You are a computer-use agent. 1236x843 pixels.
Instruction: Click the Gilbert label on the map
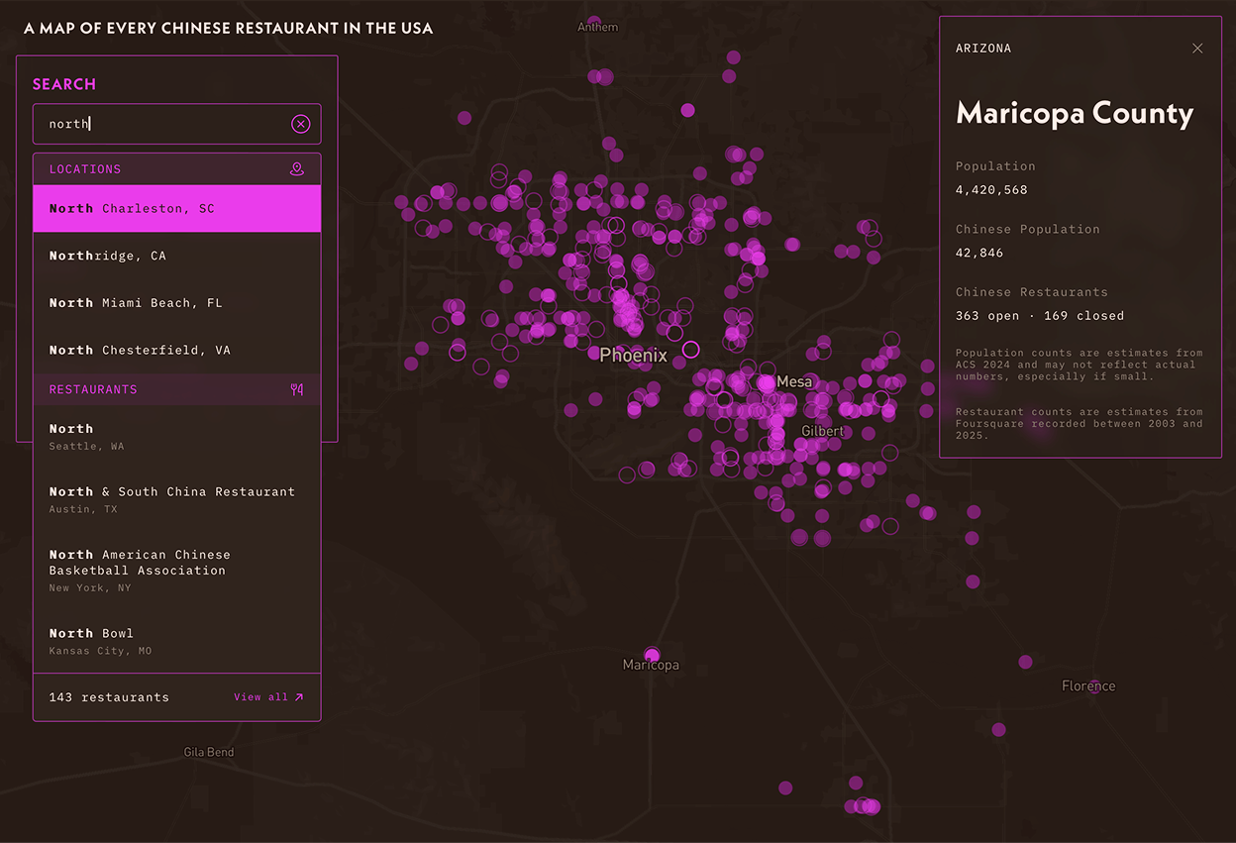[822, 431]
